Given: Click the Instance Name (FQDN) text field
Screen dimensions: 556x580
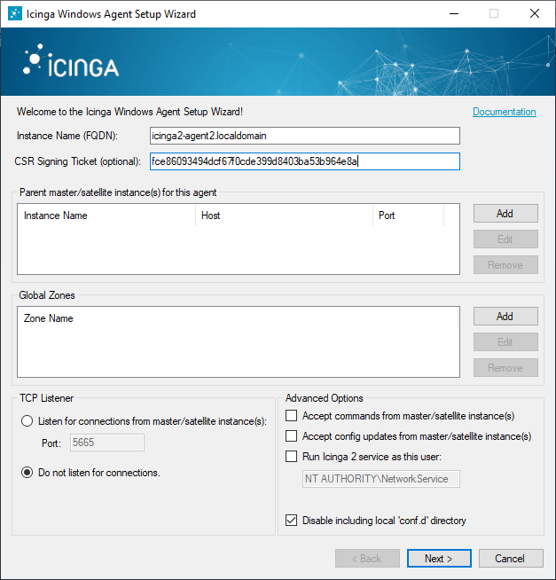Looking at the screenshot, I should click(304, 136).
